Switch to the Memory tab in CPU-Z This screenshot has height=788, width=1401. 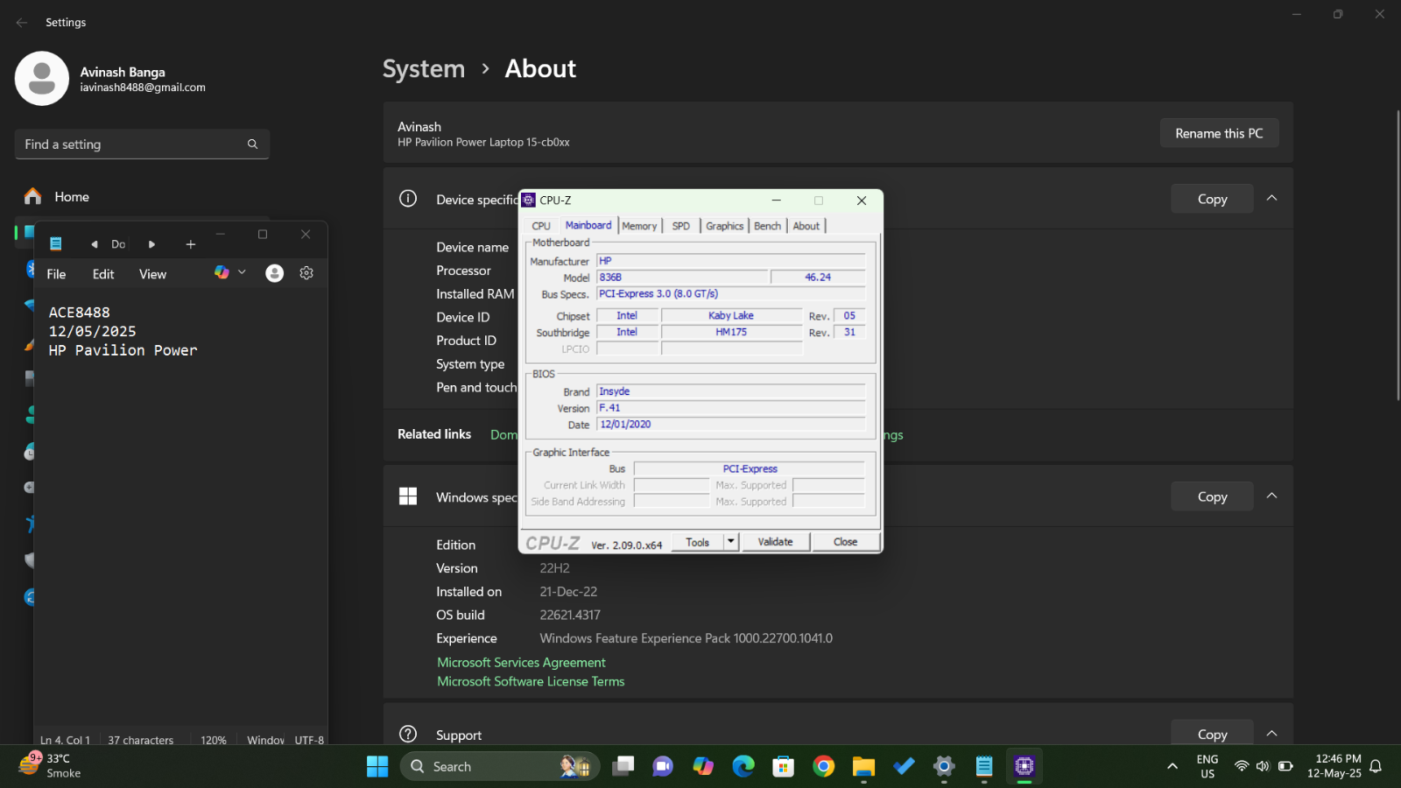click(639, 226)
